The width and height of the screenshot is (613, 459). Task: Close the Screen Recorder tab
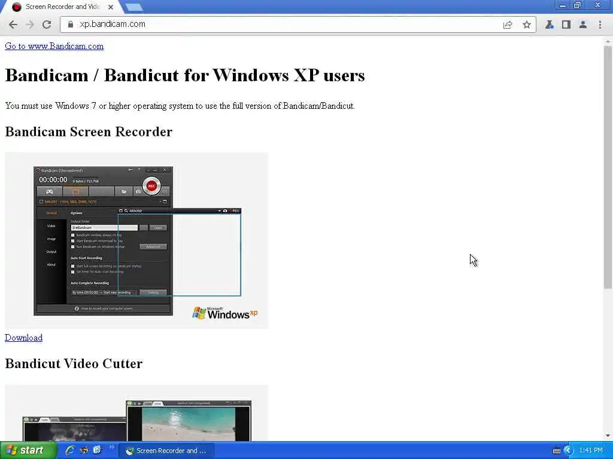coord(111,7)
